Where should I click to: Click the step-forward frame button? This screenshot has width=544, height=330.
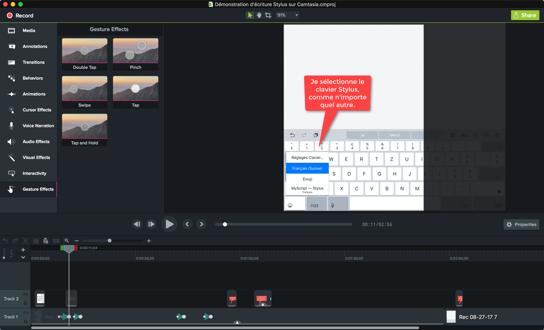click(x=151, y=225)
